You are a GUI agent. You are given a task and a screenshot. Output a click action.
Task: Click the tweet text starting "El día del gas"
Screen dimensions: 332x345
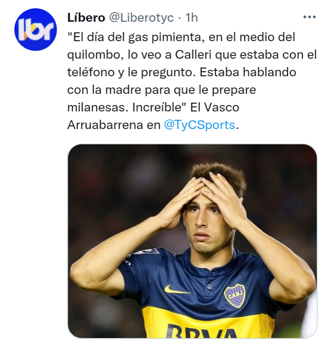(192, 81)
